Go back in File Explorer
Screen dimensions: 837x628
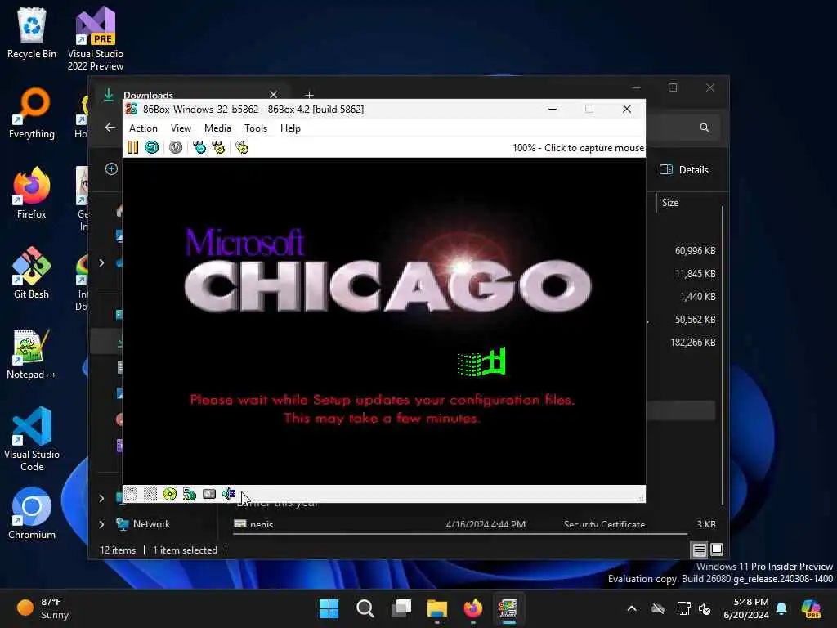[x=110, y=127]
